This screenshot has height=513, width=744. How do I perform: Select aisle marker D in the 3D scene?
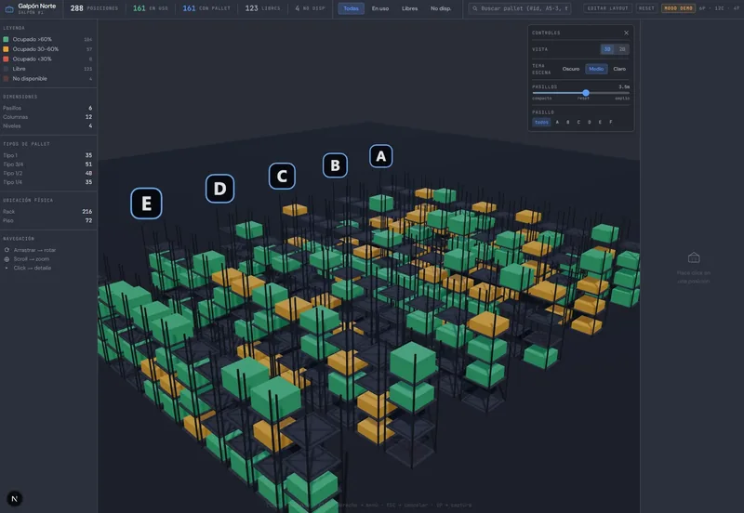pos(219,189)
